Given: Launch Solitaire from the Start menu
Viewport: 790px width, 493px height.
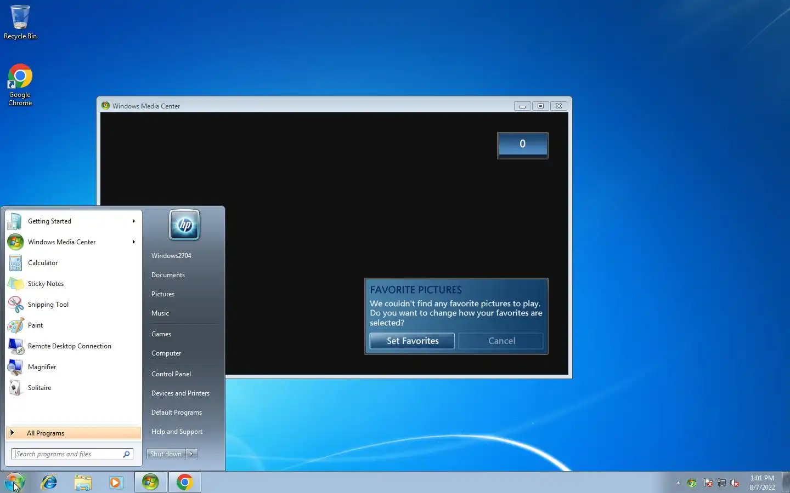Looking at the screenshot, I should (x=72, y=388).
